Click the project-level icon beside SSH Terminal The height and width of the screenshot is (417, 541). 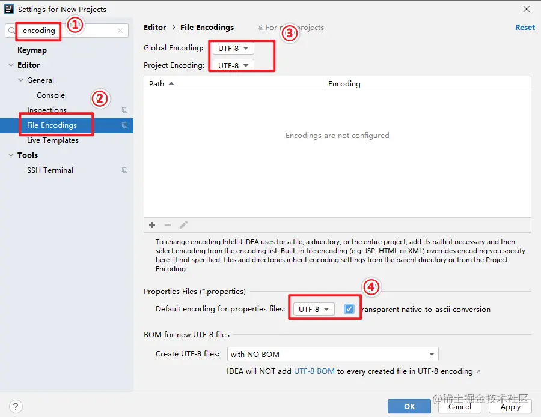click(125, 170)
